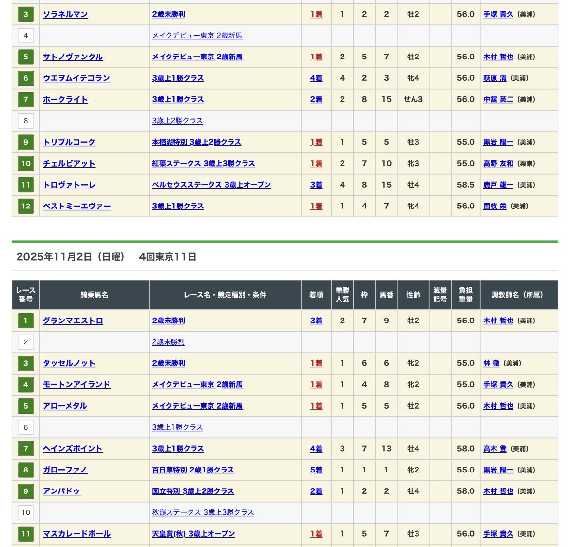The image size is (570, 547).
Task: Open trainer 高木 登 profile
Action: pyautogui.click(x=495, y=449)
